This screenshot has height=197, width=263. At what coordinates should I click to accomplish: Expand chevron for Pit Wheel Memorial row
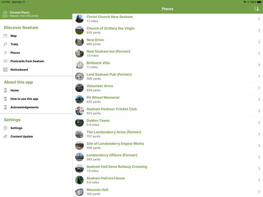tap(259, 99)
